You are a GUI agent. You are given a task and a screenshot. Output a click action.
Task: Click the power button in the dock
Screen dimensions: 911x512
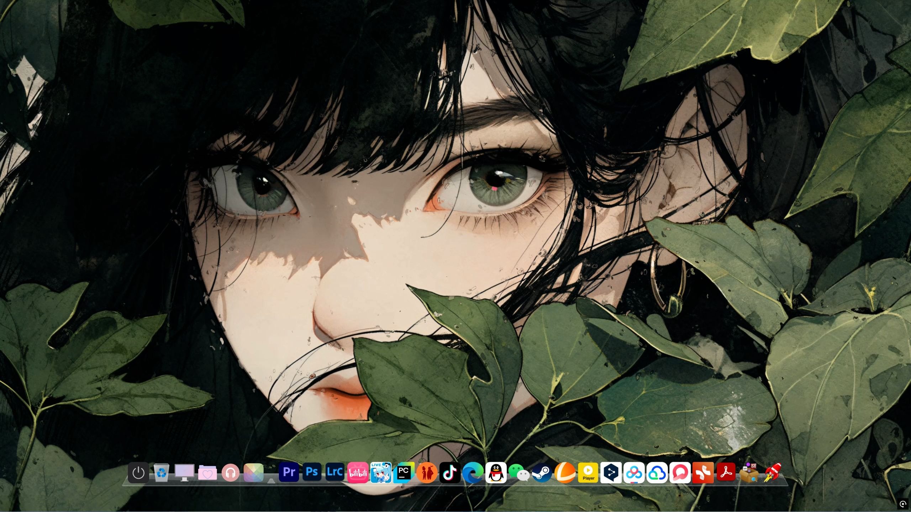pyautogui.click(x=138, y=473)
